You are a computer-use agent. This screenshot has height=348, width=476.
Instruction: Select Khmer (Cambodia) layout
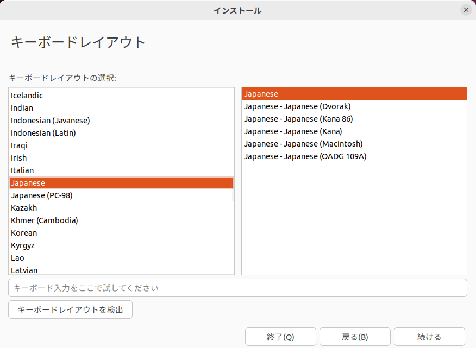pyautogui.click(x=121, y=220)
